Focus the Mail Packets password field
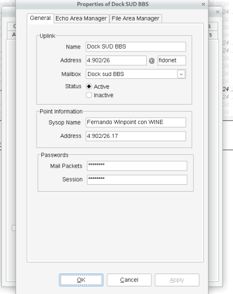 point(137,165)
